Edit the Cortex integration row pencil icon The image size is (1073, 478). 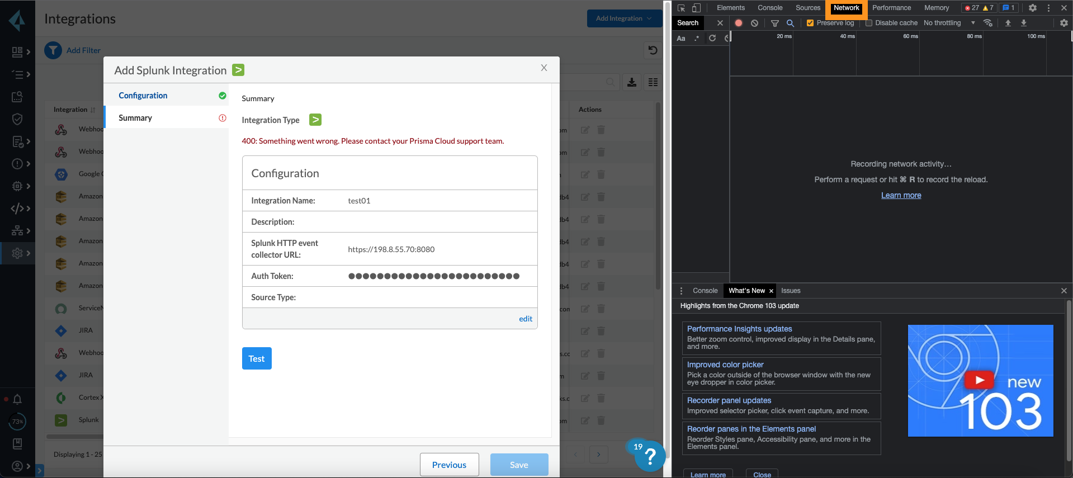click(585, 398)
